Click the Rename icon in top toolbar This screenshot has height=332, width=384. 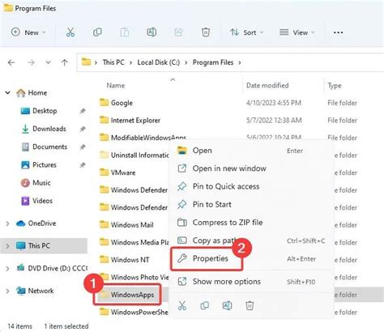tap(151, 32)
